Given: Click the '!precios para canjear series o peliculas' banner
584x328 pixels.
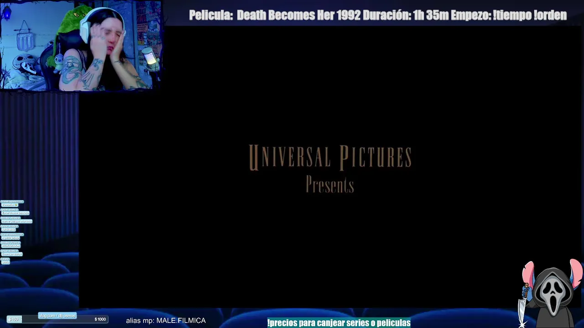Looking at the screenshot, I should 339,323.
